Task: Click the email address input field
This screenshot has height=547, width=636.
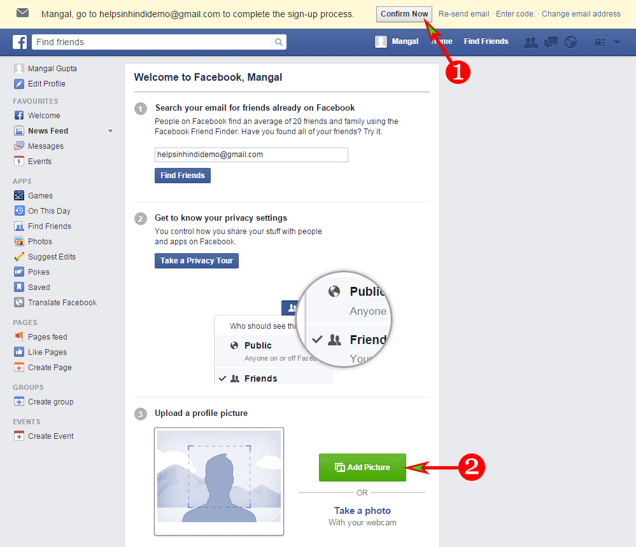Action: pos(251,155)
